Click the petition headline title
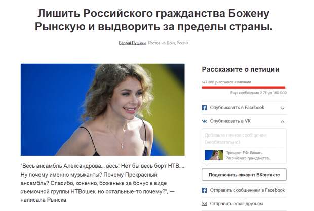314x211 pixels. pos(153,20)
